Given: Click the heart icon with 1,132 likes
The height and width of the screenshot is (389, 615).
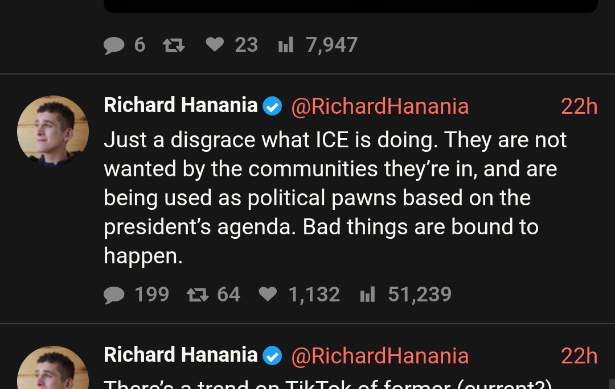Looking at the screenshot, I should point(268,294).
